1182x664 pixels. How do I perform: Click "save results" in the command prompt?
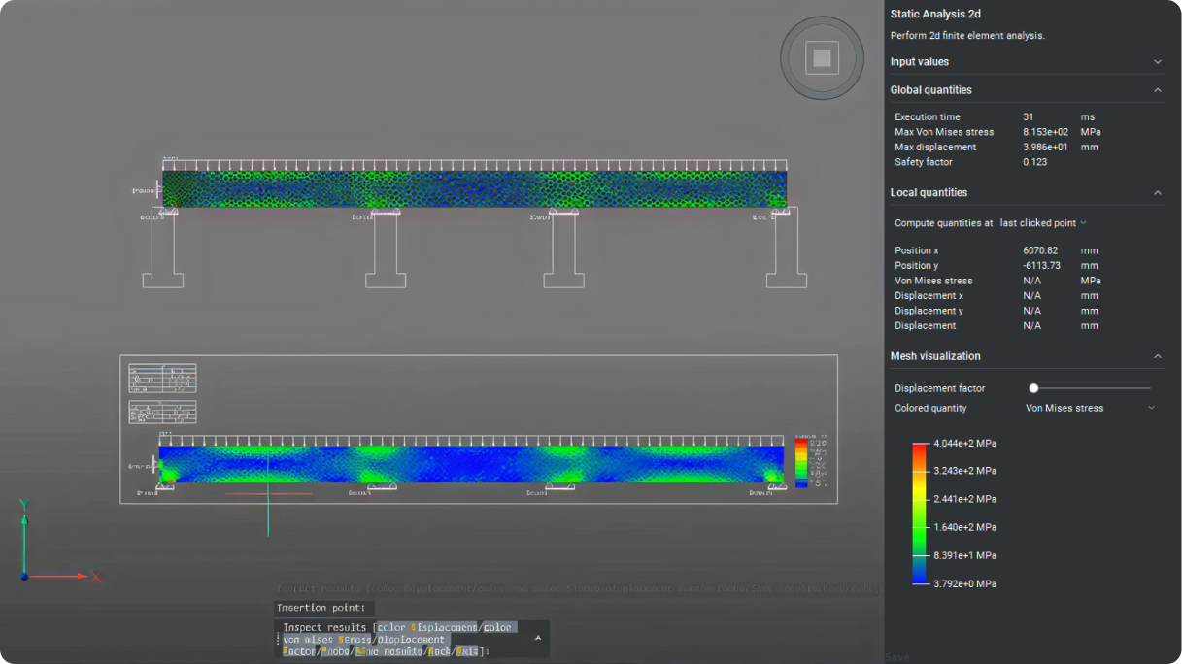click(x=388, y=651)
